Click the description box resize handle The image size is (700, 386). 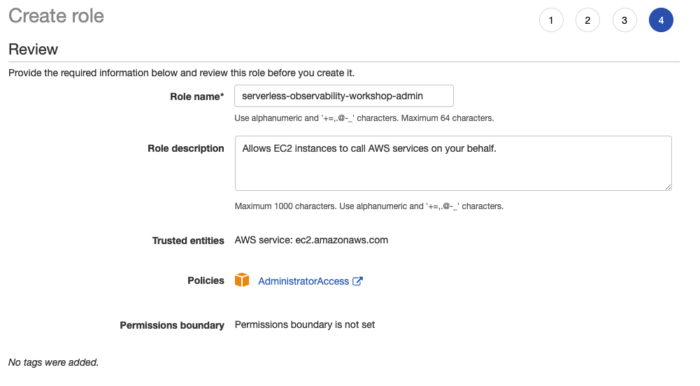point(668,187)
